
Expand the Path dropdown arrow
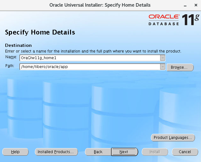coord(163,67)
